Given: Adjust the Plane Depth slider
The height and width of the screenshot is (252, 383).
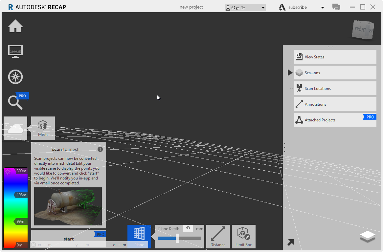Looking at the screenshot, I should pyautogui.click(x=177, y=238).
